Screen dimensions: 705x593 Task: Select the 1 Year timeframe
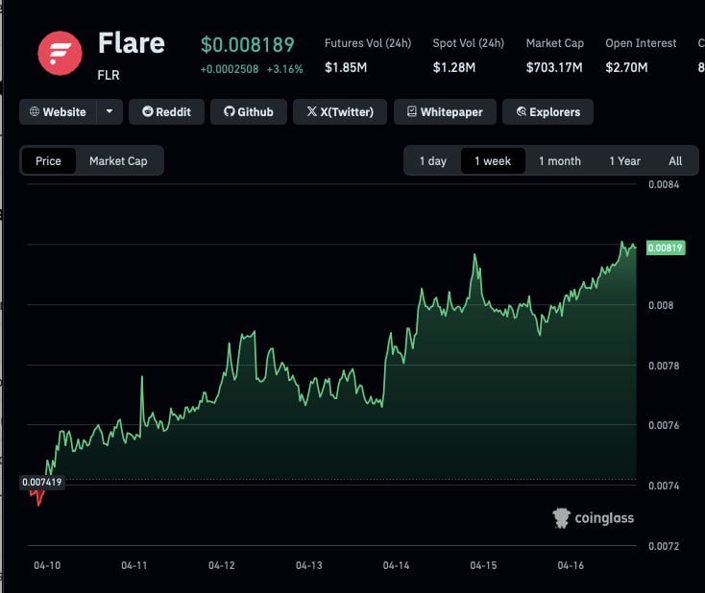(x=624, y=161)
